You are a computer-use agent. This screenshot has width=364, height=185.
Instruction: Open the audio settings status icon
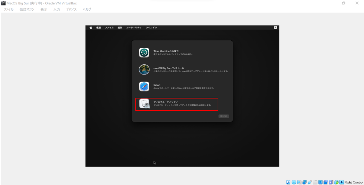pos(299,182)
